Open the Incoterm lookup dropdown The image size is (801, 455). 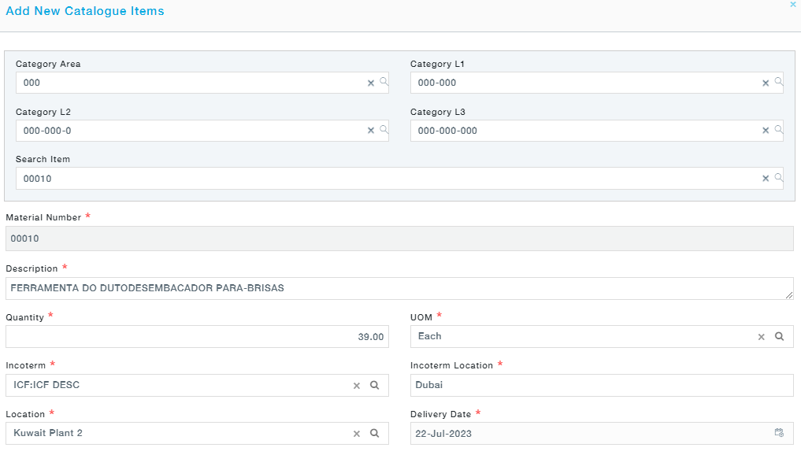click(x=375, y=385)
